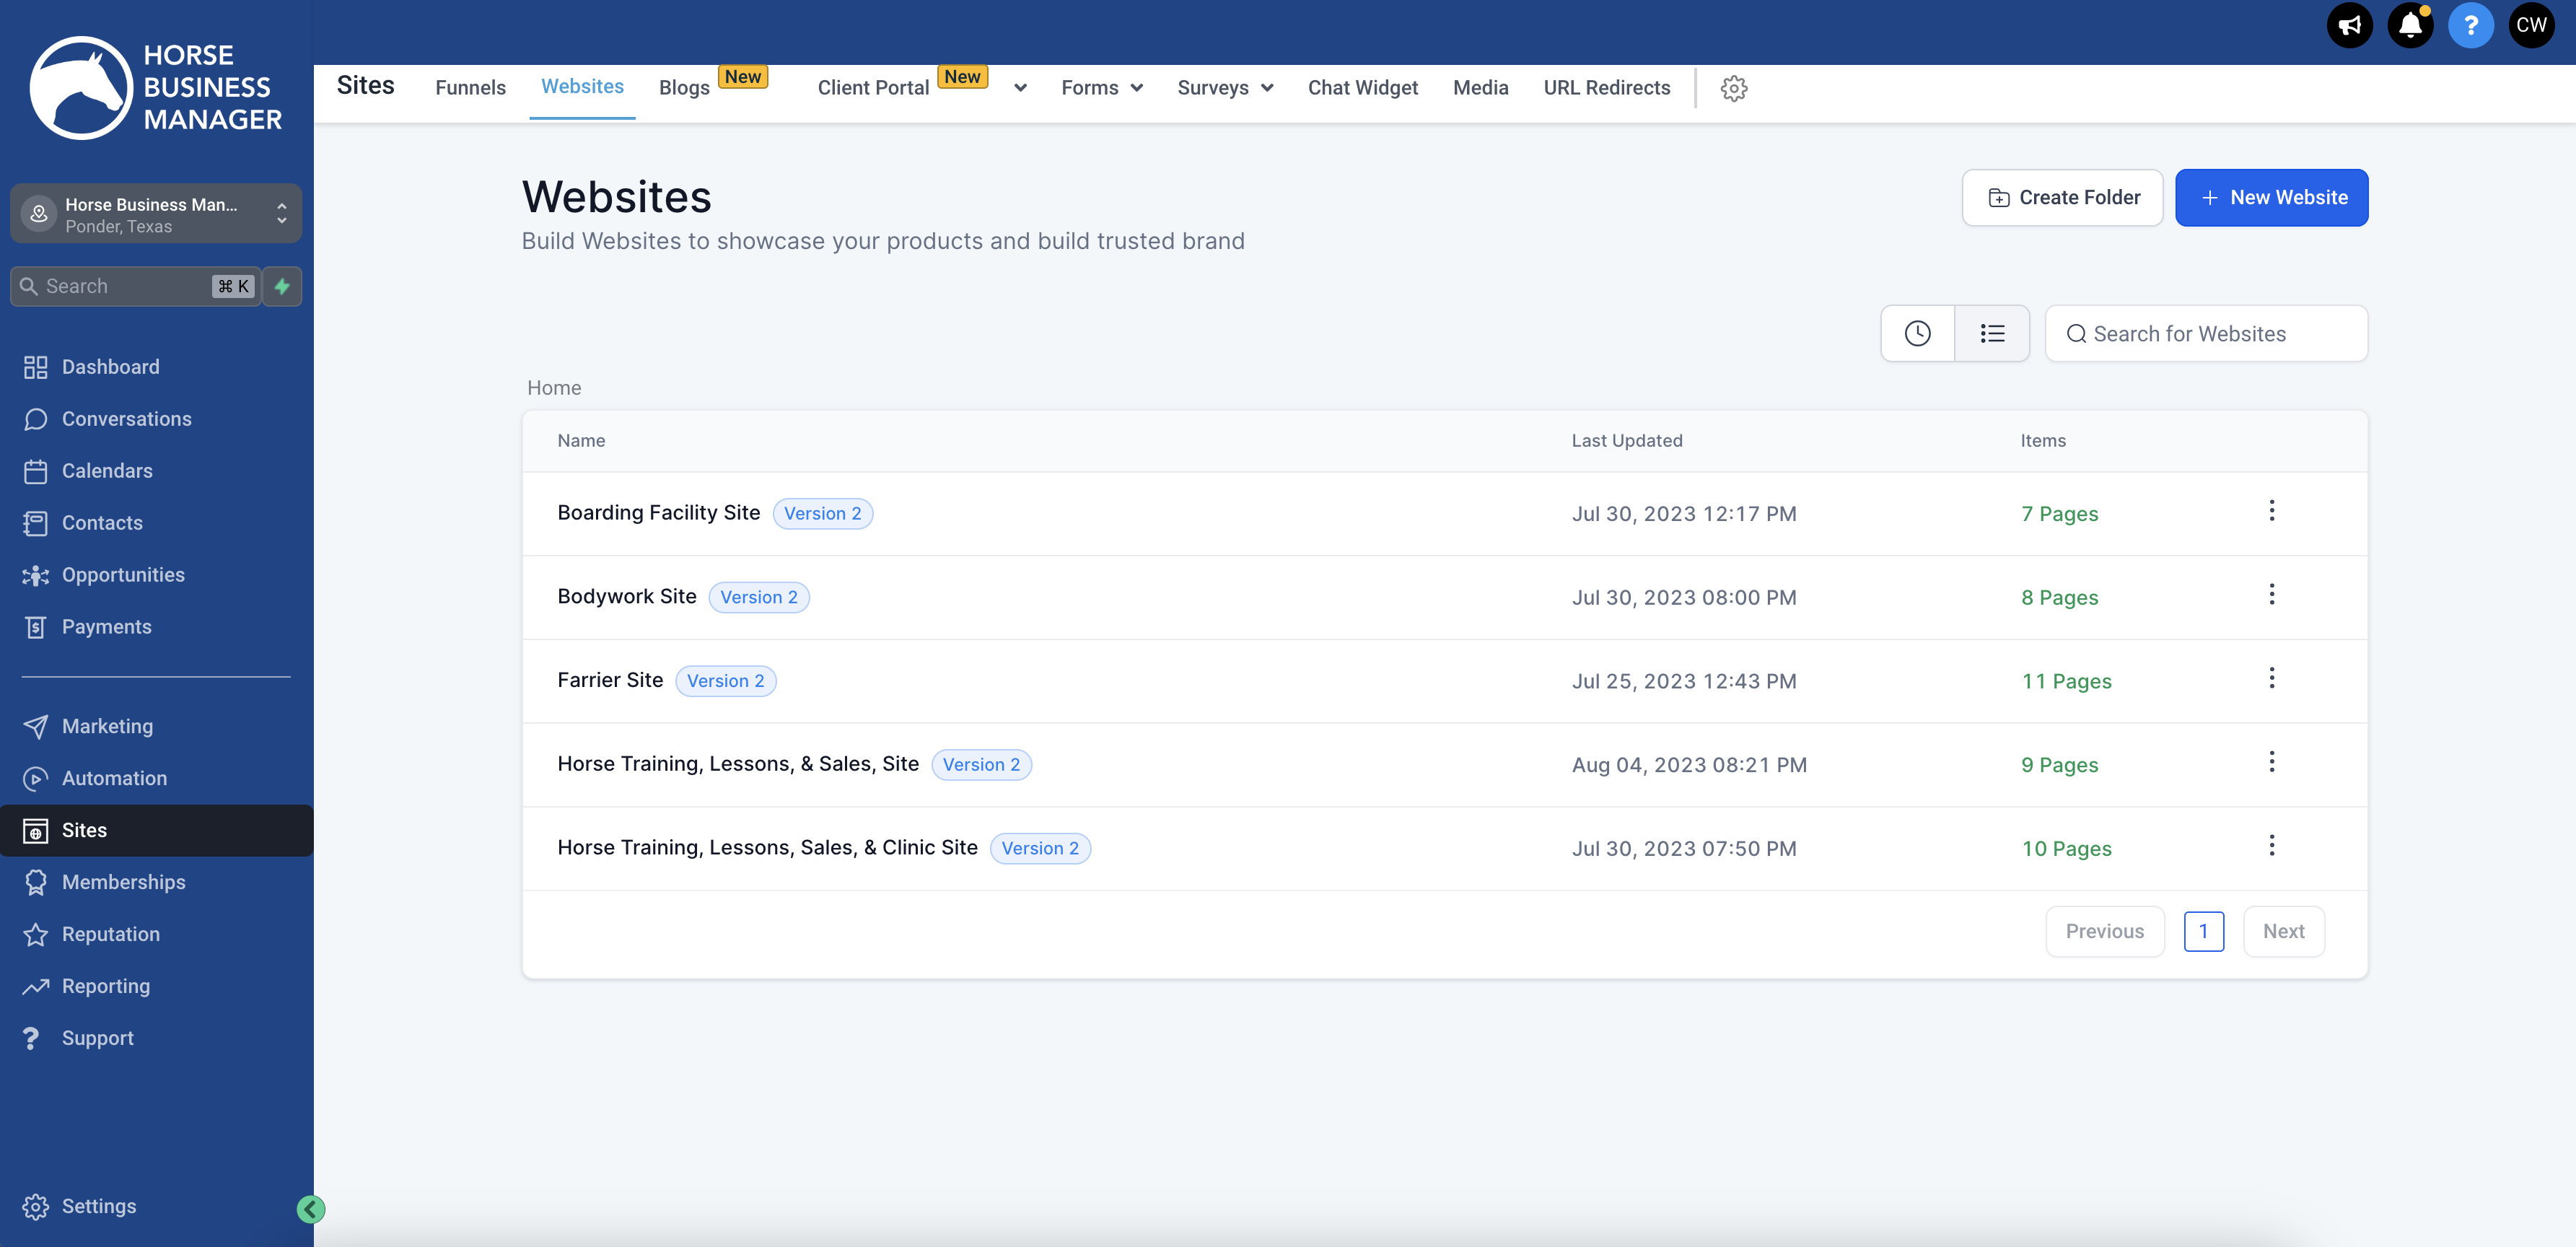Open options for Horse Training, Lessons, & Sales, Site

point(2271,762)
